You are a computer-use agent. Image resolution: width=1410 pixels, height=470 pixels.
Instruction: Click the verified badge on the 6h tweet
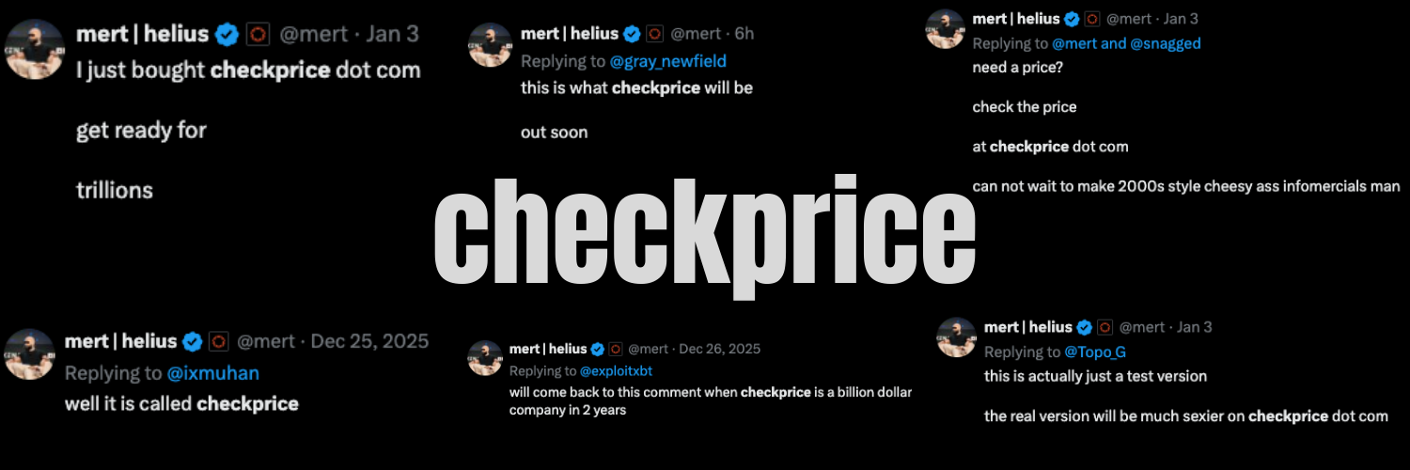(632, 34)
